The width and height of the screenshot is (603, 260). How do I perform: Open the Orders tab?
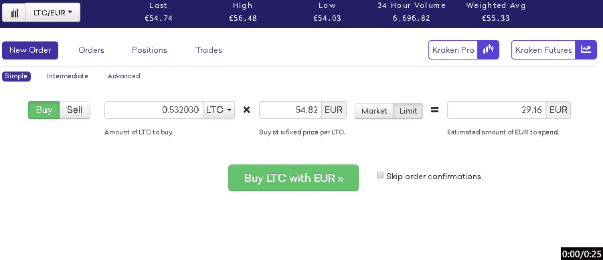[91, 50]
